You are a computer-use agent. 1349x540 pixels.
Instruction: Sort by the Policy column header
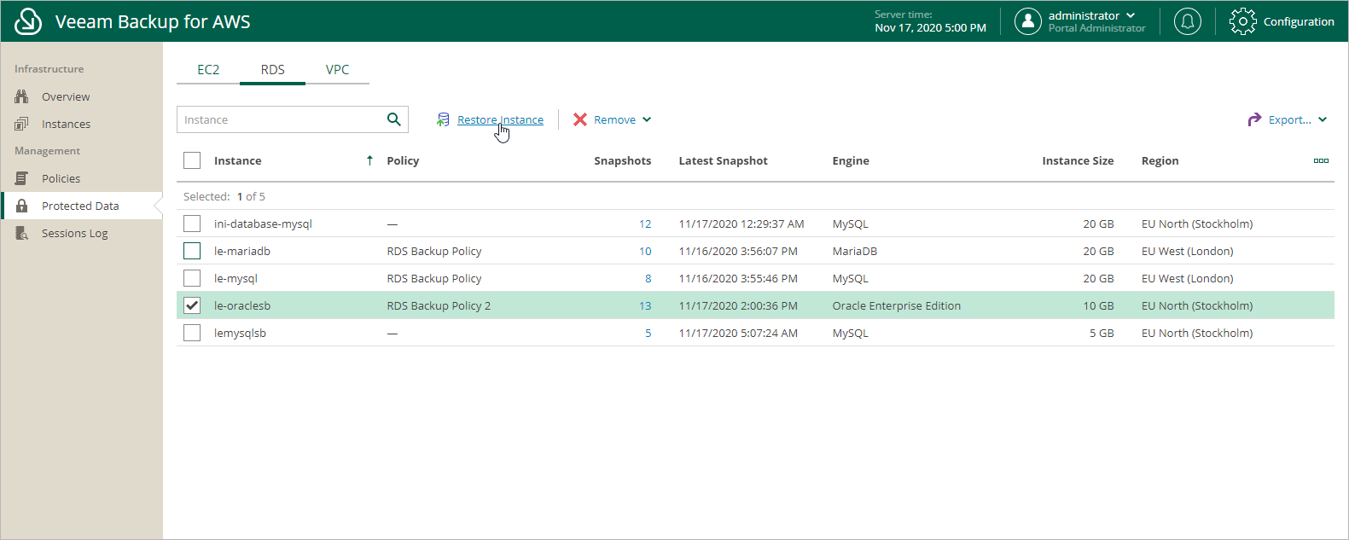pyautogui.click(x=403, y=161)
